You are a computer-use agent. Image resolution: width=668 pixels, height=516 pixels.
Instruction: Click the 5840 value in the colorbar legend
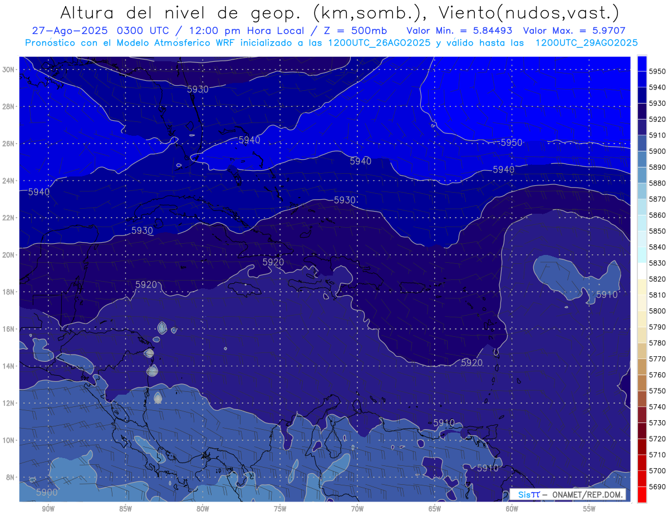(x=657, y=247)
